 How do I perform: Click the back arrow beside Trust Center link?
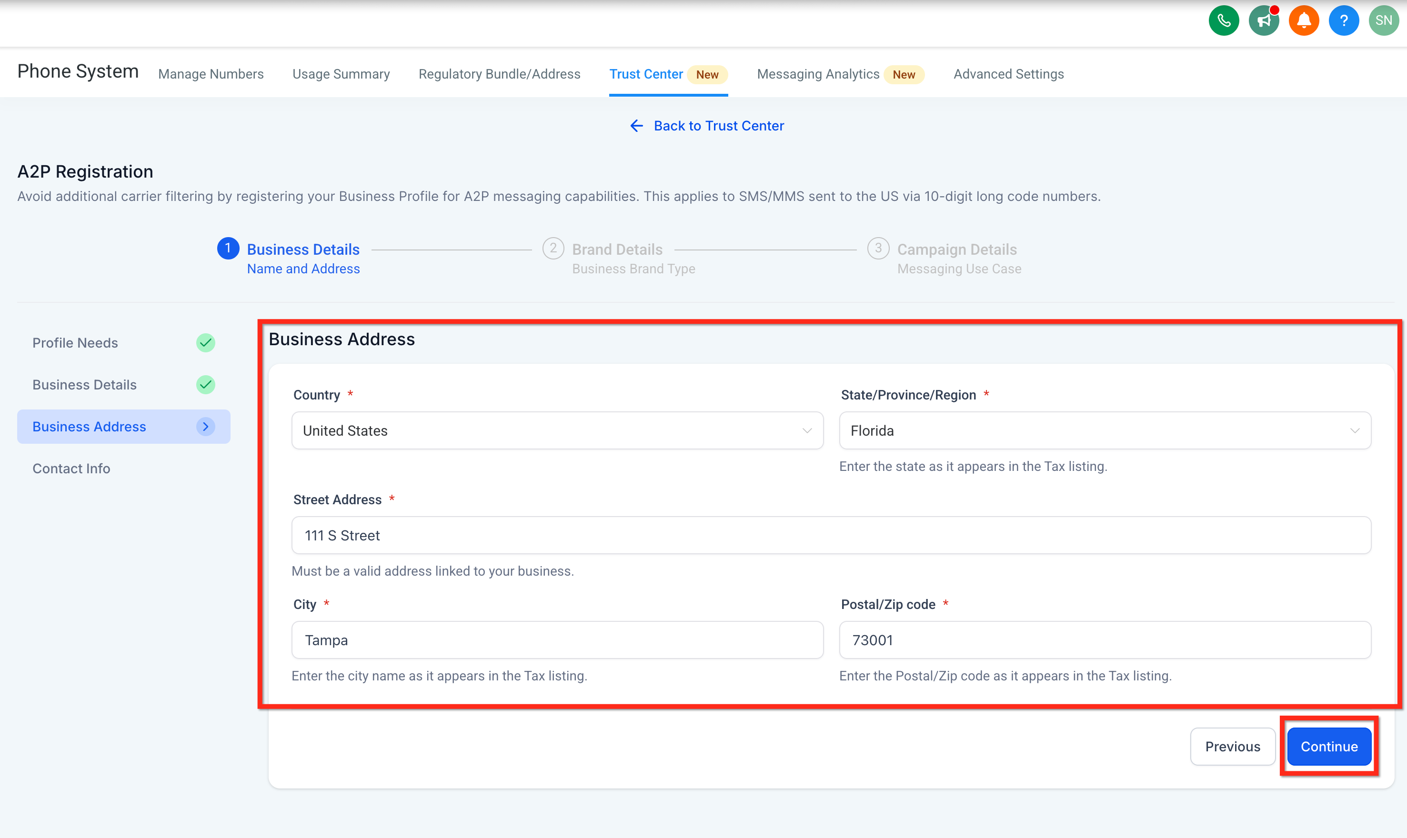(636, 126)
